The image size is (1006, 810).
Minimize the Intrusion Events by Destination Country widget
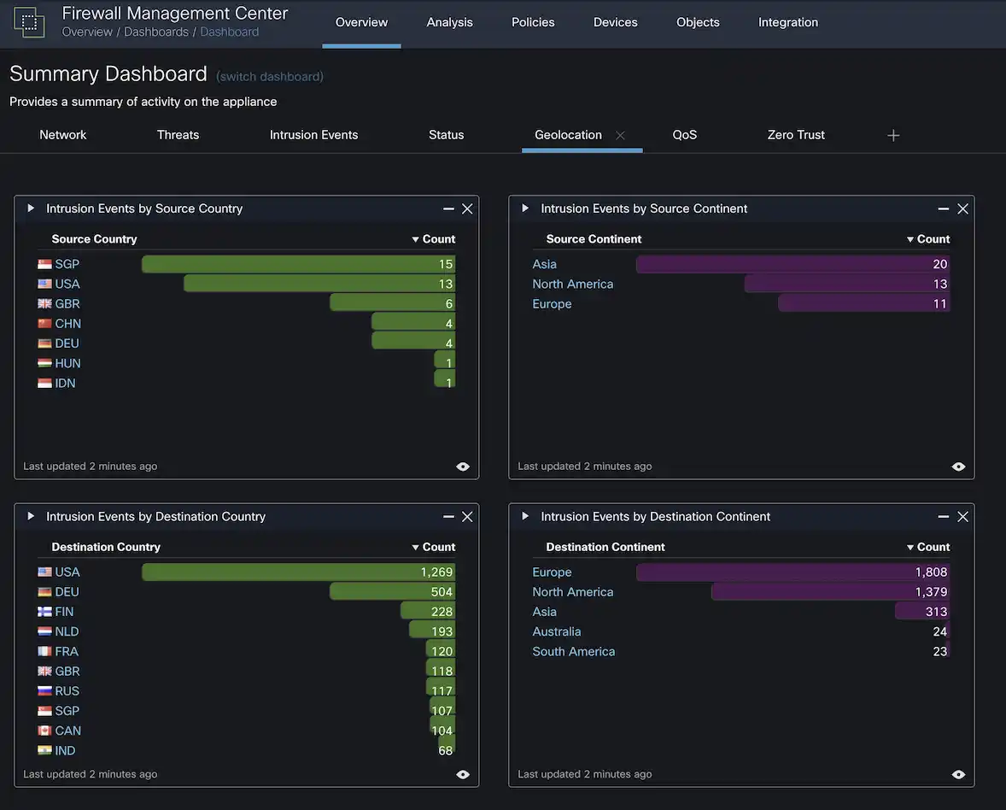tap(448, 516)
